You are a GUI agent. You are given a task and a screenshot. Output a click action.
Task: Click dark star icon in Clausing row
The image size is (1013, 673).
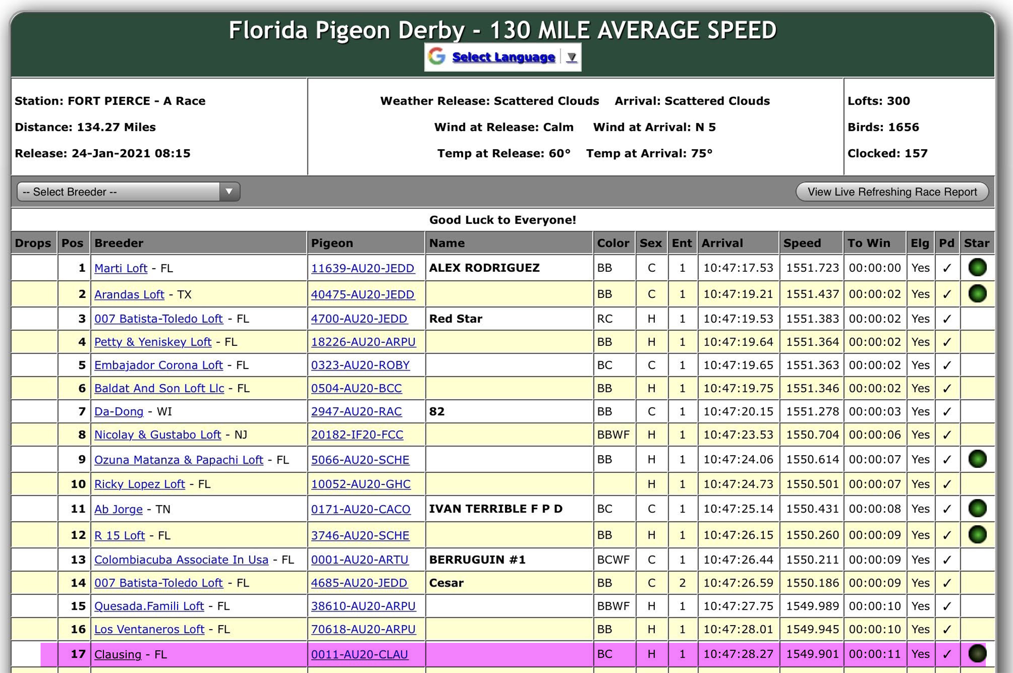click(977, 654)
